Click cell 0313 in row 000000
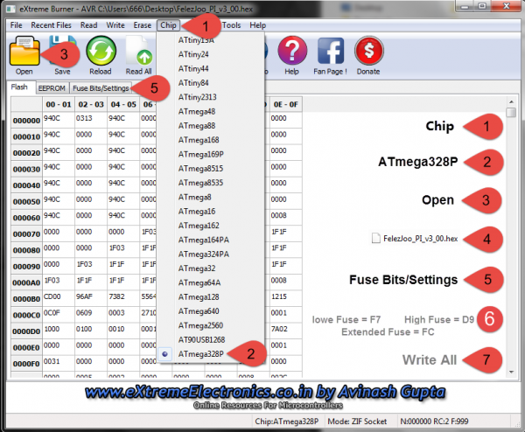Image resolution: width=525 pixels, height=432 pixels. coord(91,121)
